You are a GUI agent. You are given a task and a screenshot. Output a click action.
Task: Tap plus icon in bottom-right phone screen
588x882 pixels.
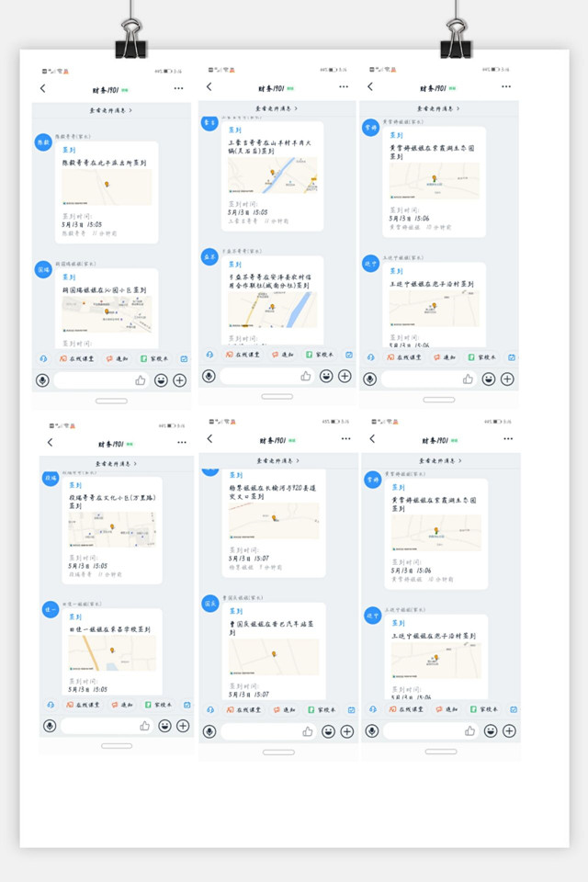click(509, 731)
